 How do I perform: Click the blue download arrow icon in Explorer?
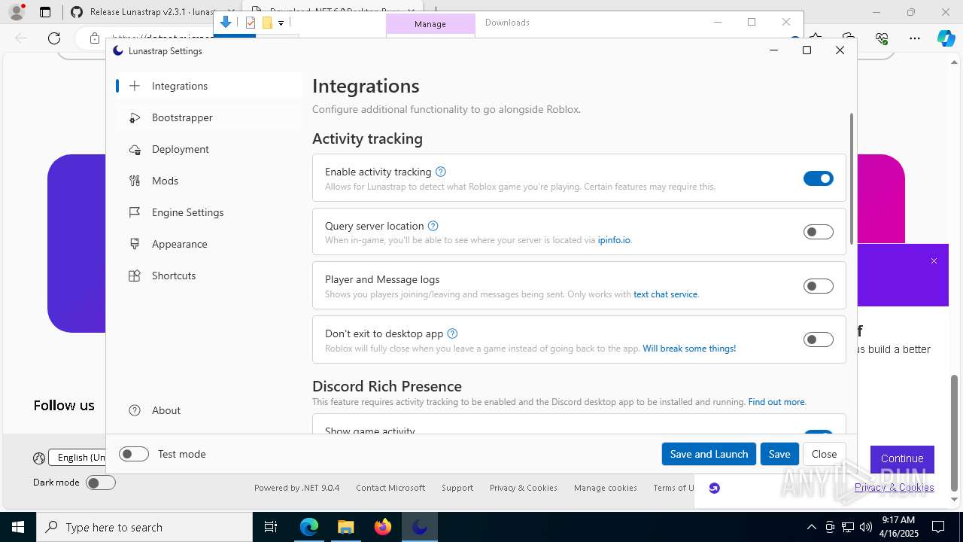click(x=226, y=22)
